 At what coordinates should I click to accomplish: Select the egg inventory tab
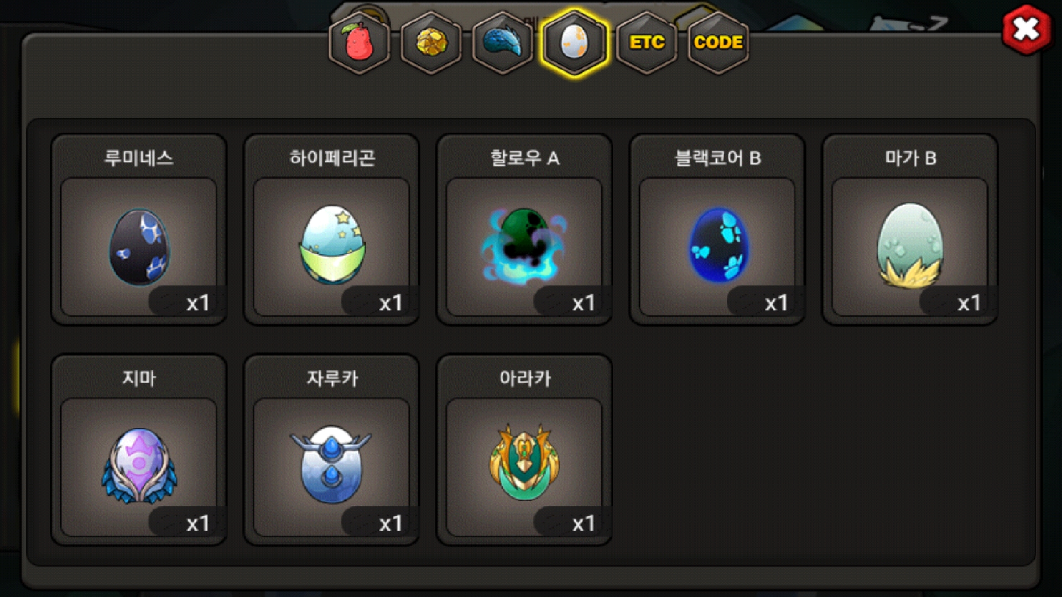click(x=574, y=43)
